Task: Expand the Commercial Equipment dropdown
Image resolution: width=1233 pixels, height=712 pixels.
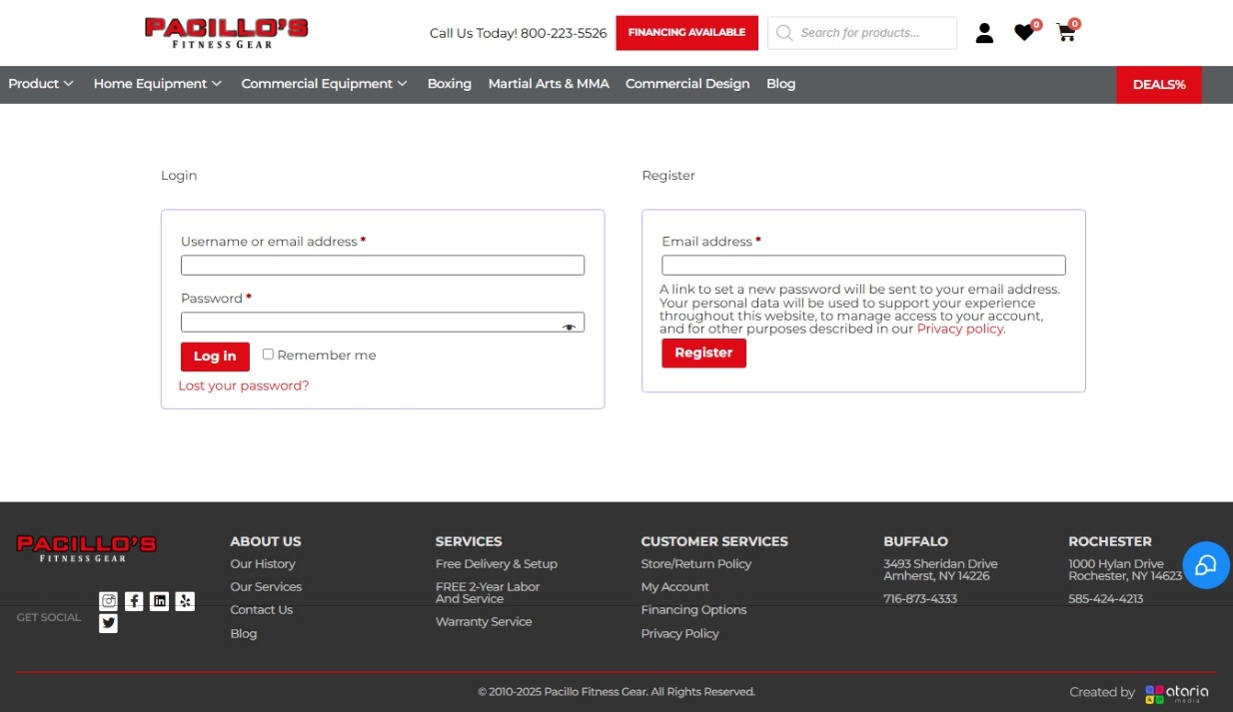Action: click(325, 84)
